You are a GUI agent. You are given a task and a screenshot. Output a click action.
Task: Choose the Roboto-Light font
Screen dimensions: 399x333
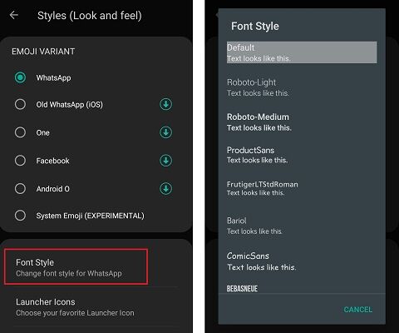coord(302,87)
